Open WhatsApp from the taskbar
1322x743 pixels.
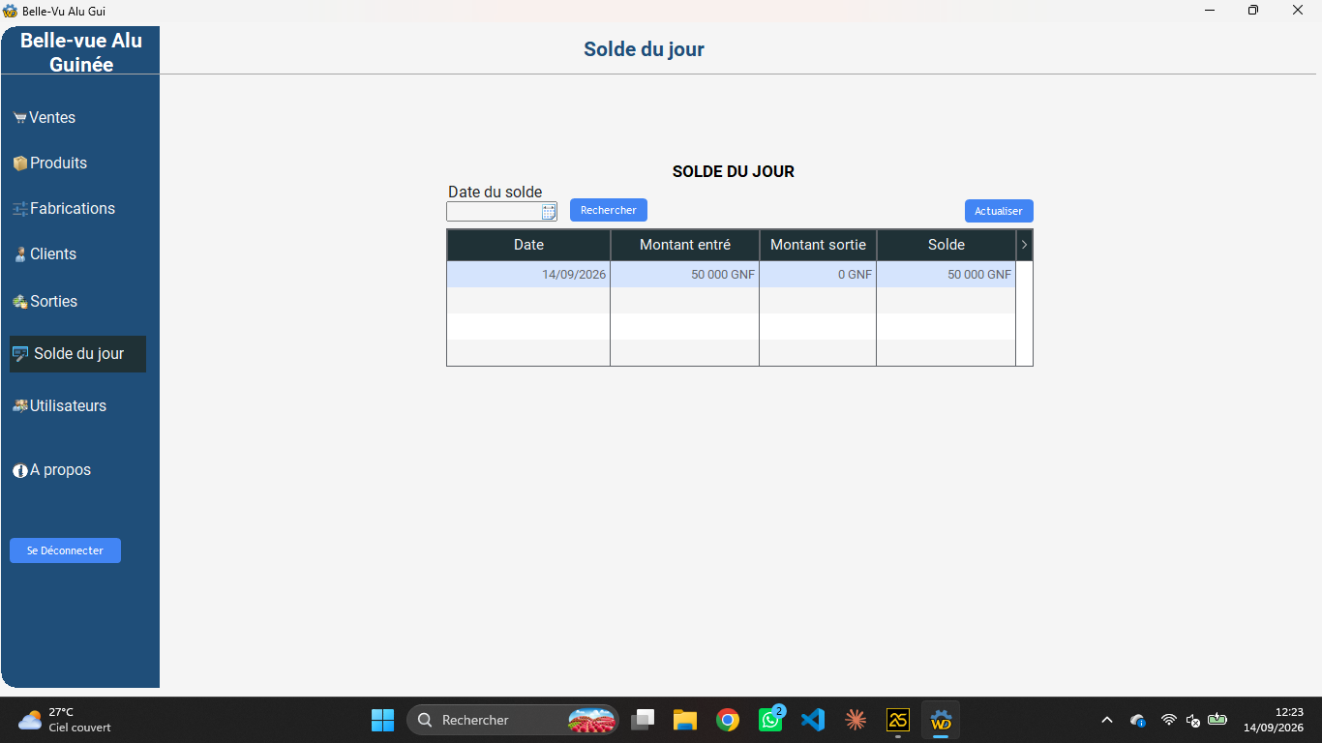coord(771,720)
